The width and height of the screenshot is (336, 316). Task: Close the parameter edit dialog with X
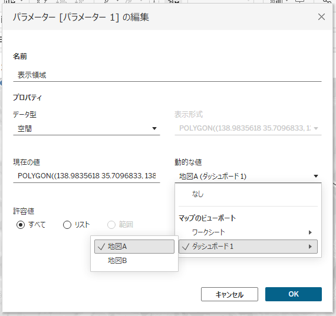[321, 17]
